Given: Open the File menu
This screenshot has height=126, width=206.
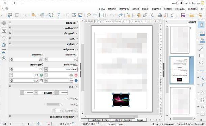Looking at the screenshot, I should pyautogui.click(x=202, y=9).
